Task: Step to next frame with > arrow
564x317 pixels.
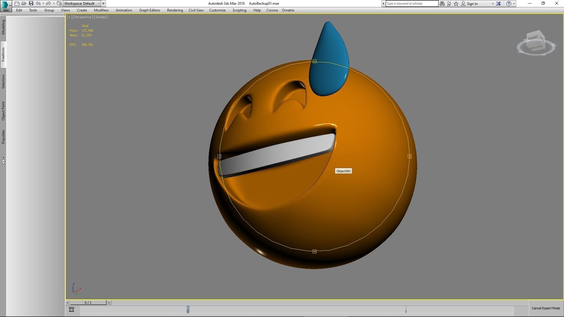Action: [109, 303]
